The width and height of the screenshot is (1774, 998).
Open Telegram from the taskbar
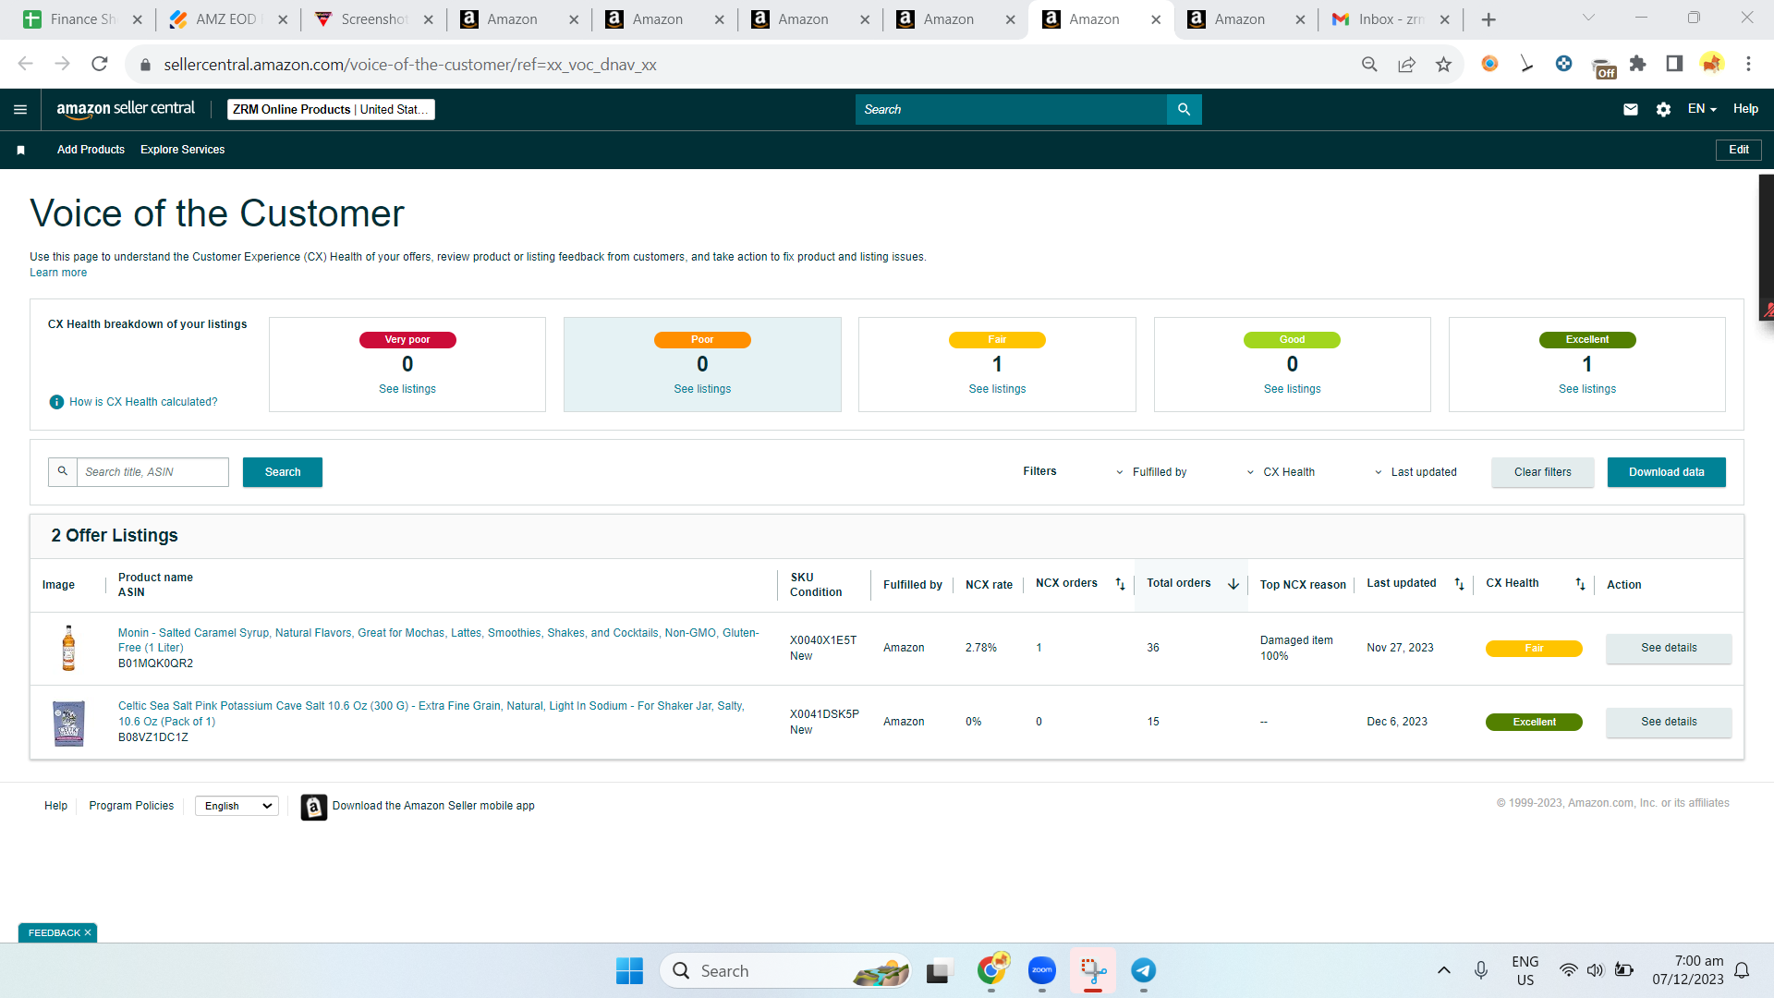click(x=1144, y=970)
